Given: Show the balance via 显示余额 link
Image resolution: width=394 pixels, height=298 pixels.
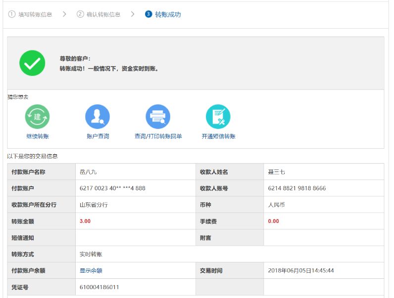Looking at the screenshot, I should (91, 271).
